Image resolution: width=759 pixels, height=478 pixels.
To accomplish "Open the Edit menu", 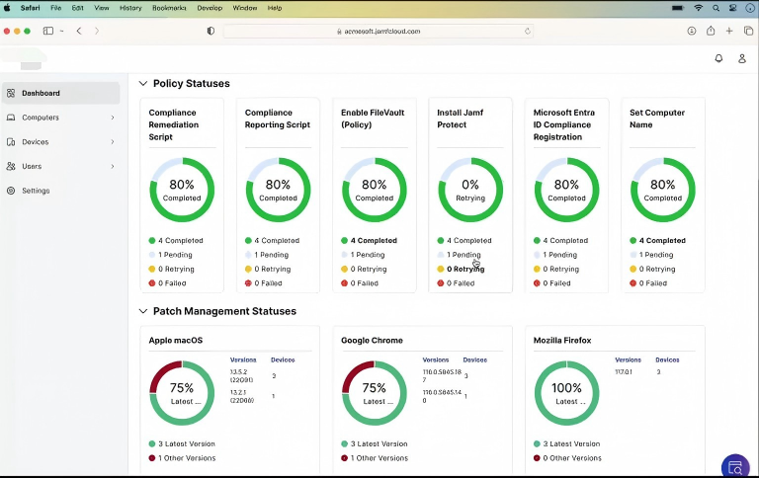I will pyautogui.click(x=77, y=8).
